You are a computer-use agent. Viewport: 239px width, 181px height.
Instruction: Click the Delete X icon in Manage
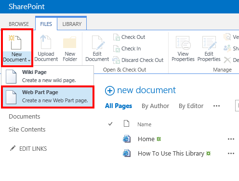(x=227, y=60)
